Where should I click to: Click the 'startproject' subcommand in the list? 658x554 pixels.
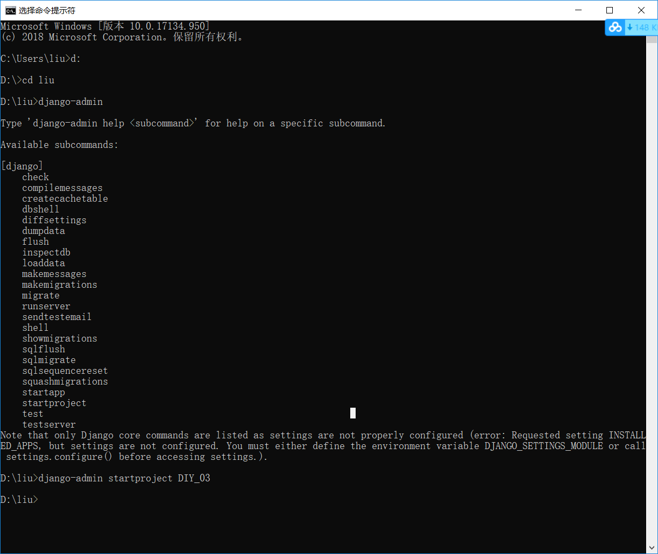pyautogui.click(x=54, y=403)
